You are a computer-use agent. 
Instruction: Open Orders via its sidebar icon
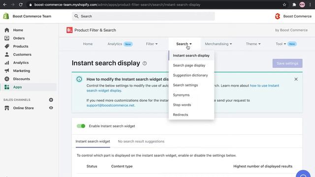point(7,38)
